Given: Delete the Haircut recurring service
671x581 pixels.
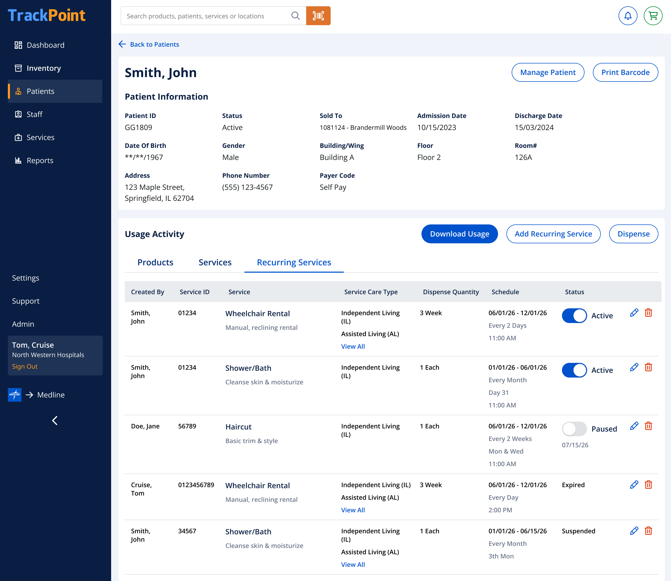Looking at the screenshot, I should pyautogui.click(x=648, y=426).
